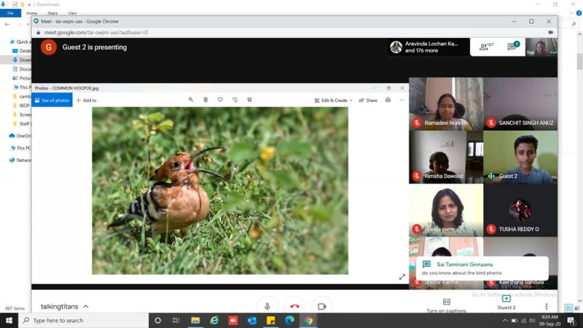
Task: Select Guest 2 video tile
Action: click(520, 157)
